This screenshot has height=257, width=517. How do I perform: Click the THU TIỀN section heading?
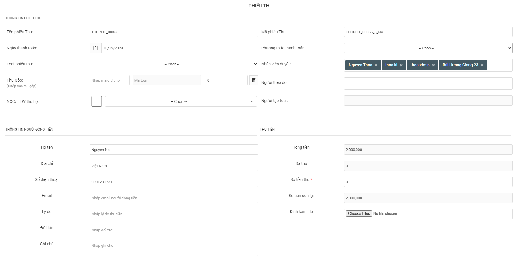pos(267,130)
